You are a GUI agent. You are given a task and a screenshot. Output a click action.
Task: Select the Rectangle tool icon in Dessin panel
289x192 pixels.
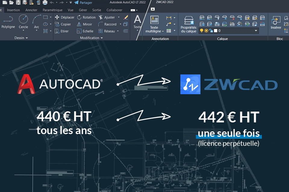45,17
